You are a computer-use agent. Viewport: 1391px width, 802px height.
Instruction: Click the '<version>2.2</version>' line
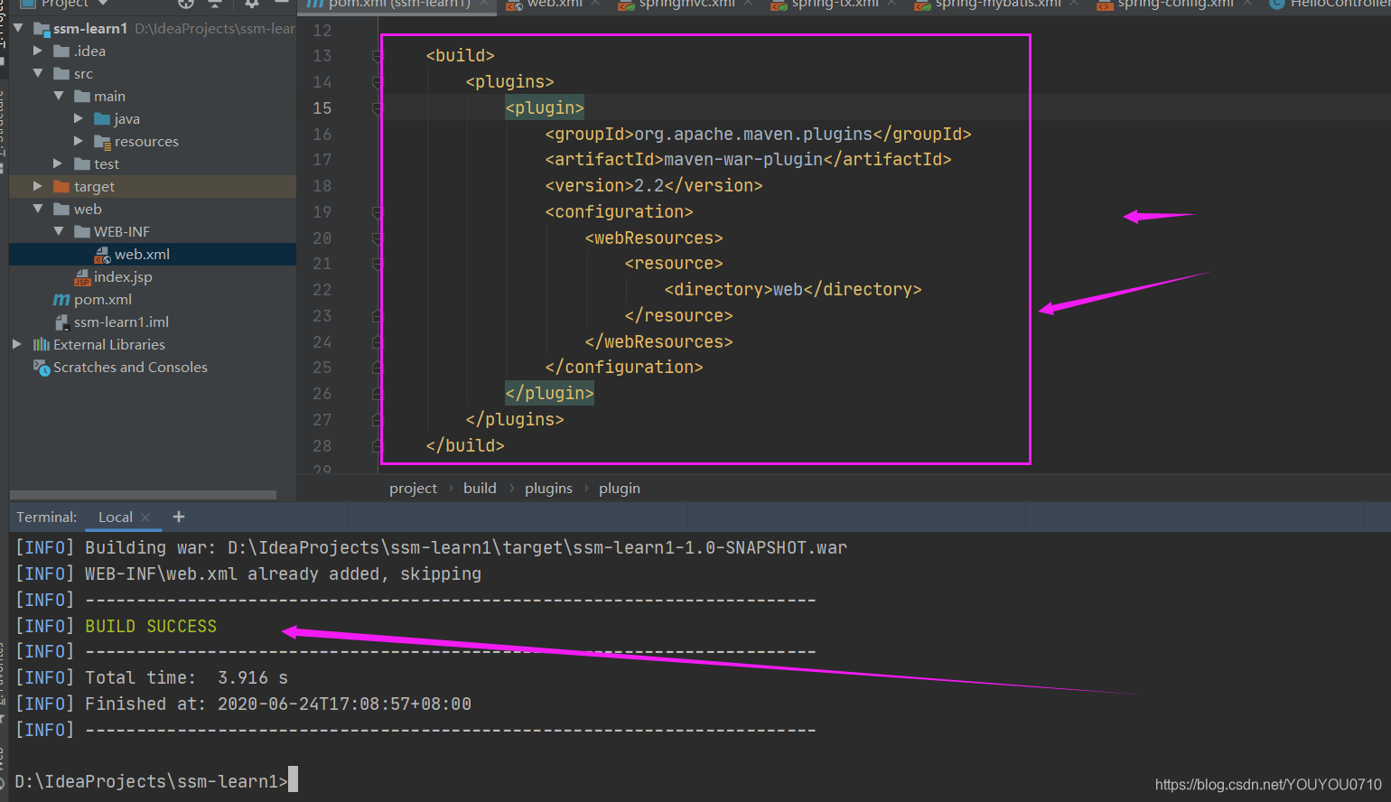(654, 186)
